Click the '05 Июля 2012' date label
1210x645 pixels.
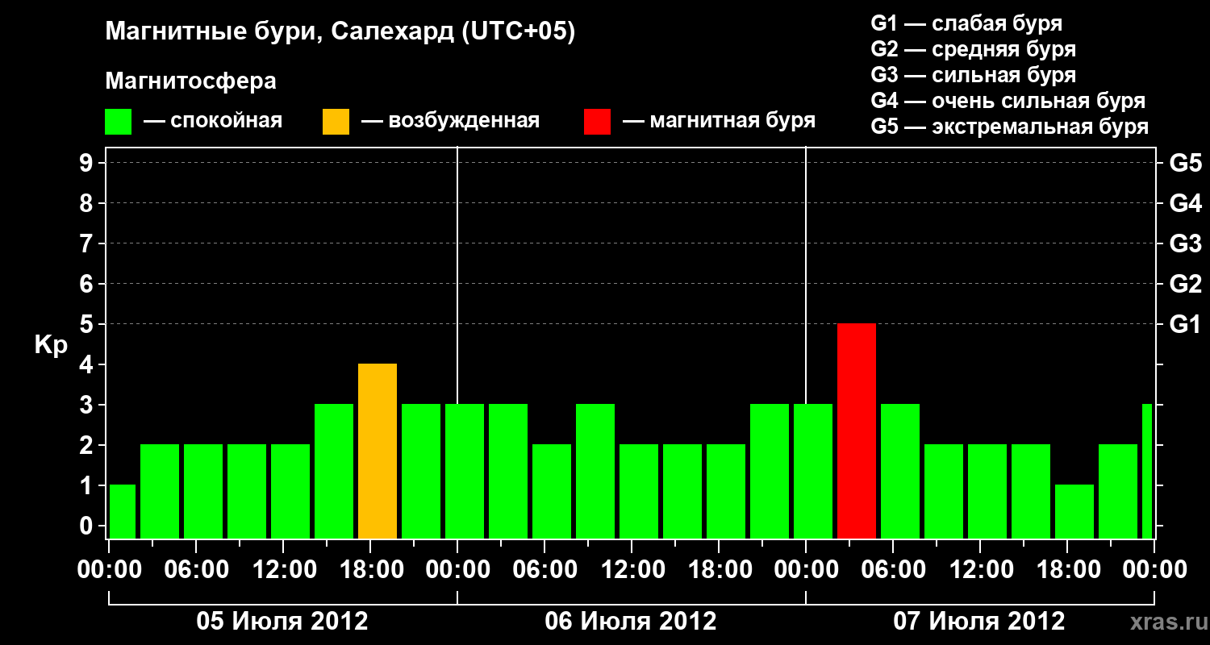282,622
